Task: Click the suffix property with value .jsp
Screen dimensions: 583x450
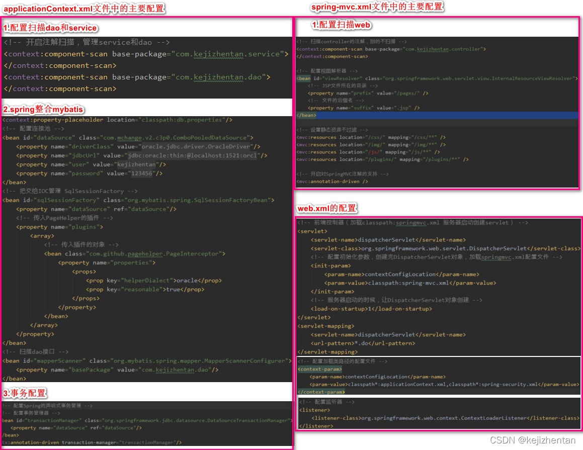Action: [x=364, y=108]
